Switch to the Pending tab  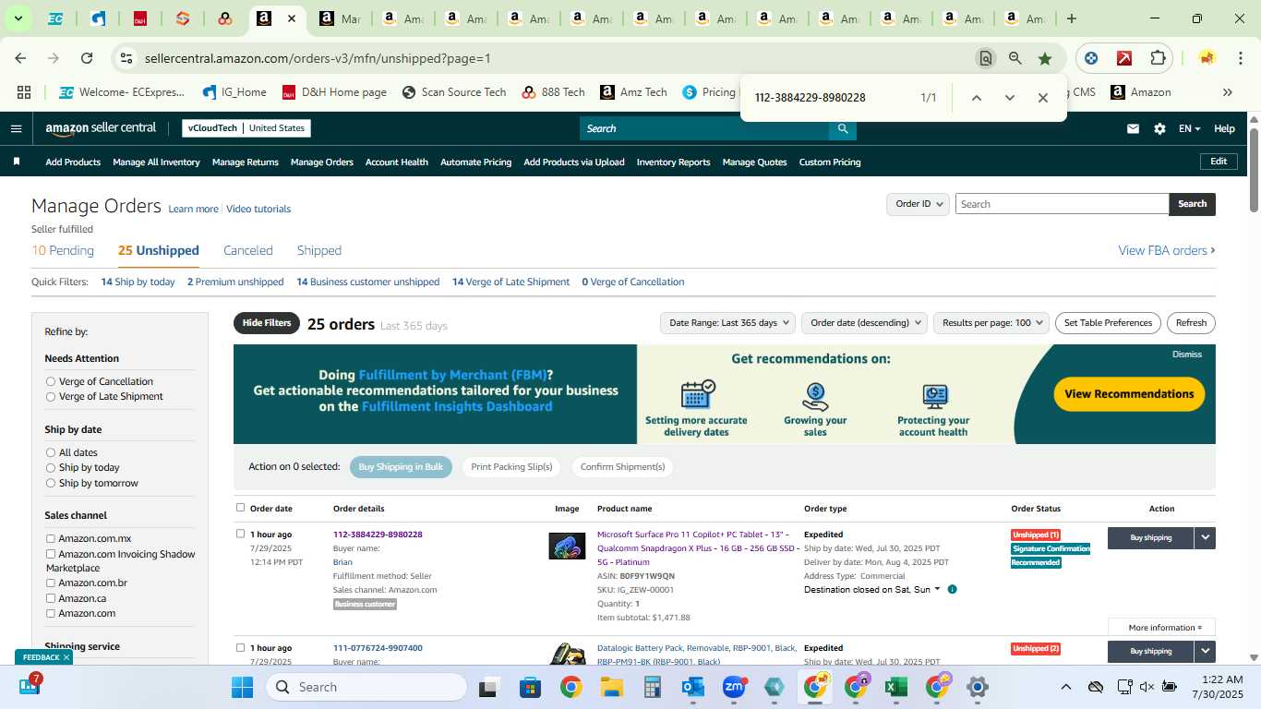pyautogui.click(x=63, y=250)
